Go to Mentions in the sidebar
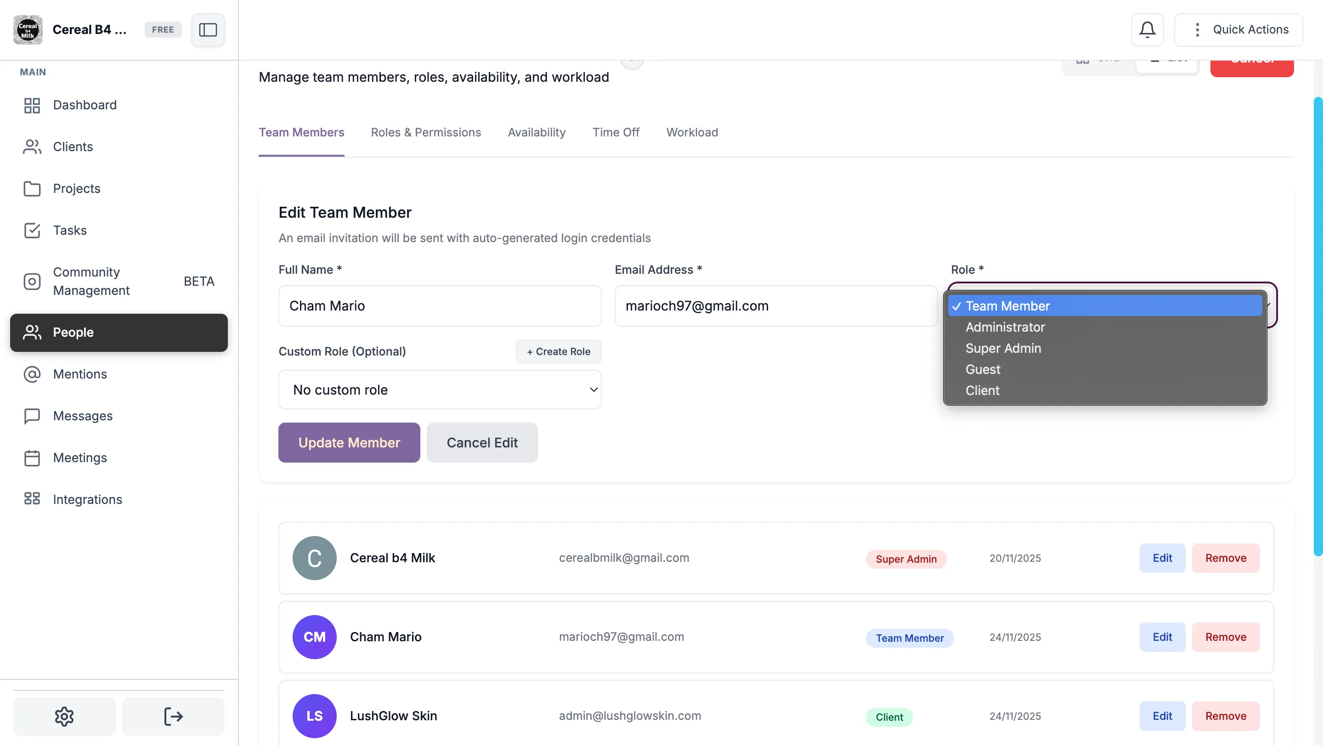 pyautogui.click(x=79, y=374)
